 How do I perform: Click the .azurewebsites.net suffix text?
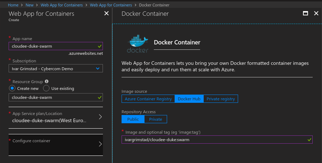coord(86,54)
